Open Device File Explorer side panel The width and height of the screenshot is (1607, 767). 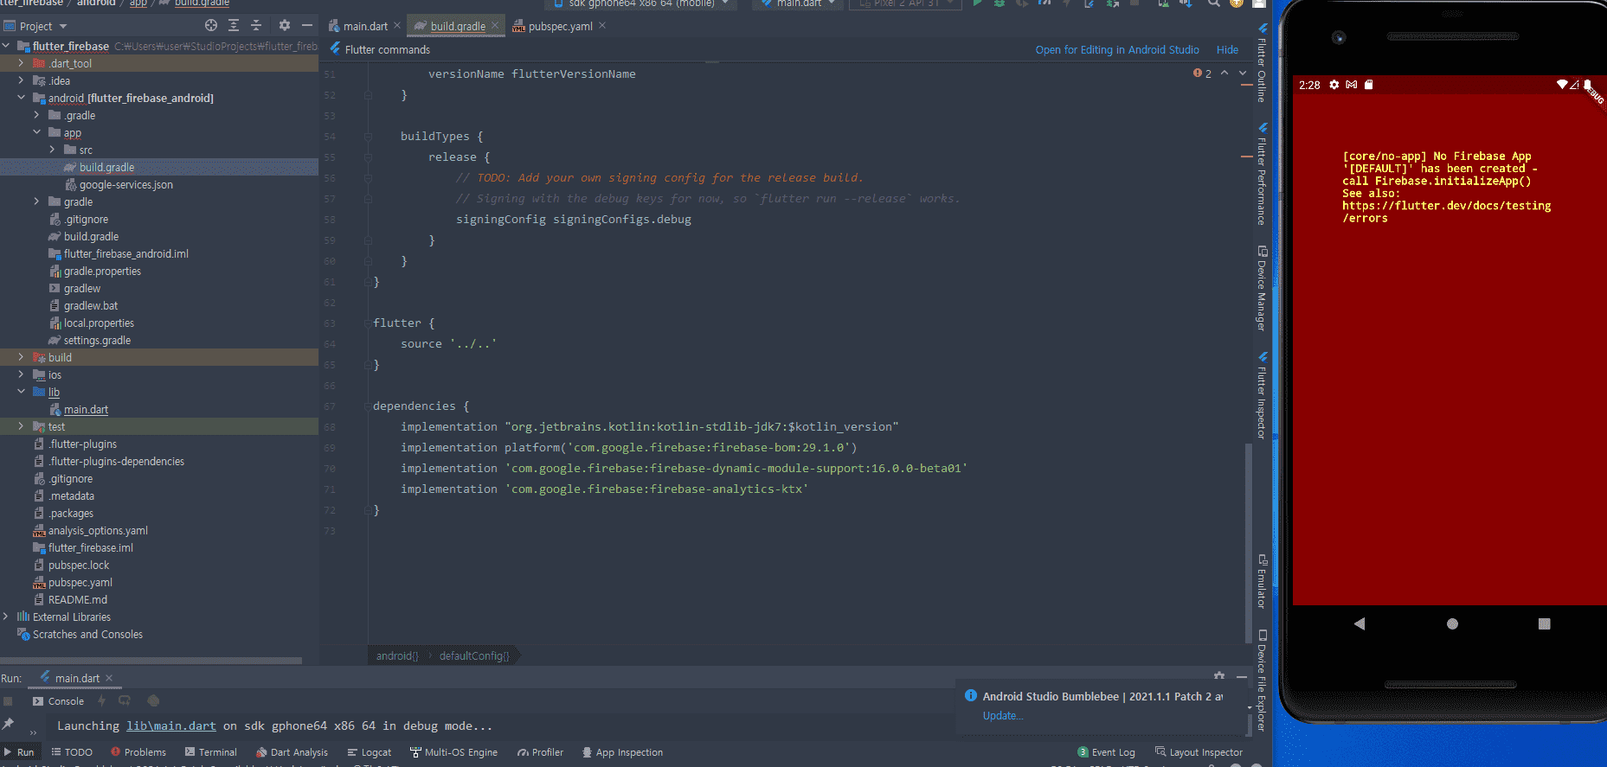click(1263, 681)
